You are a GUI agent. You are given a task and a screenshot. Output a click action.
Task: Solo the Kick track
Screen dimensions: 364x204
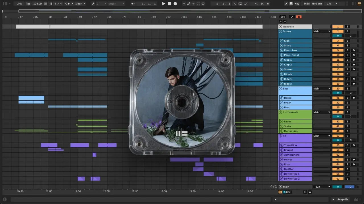coord(347,41)
